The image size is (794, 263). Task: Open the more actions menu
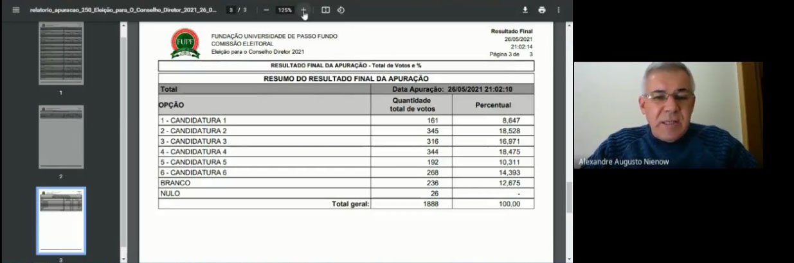tap(559, 10)
